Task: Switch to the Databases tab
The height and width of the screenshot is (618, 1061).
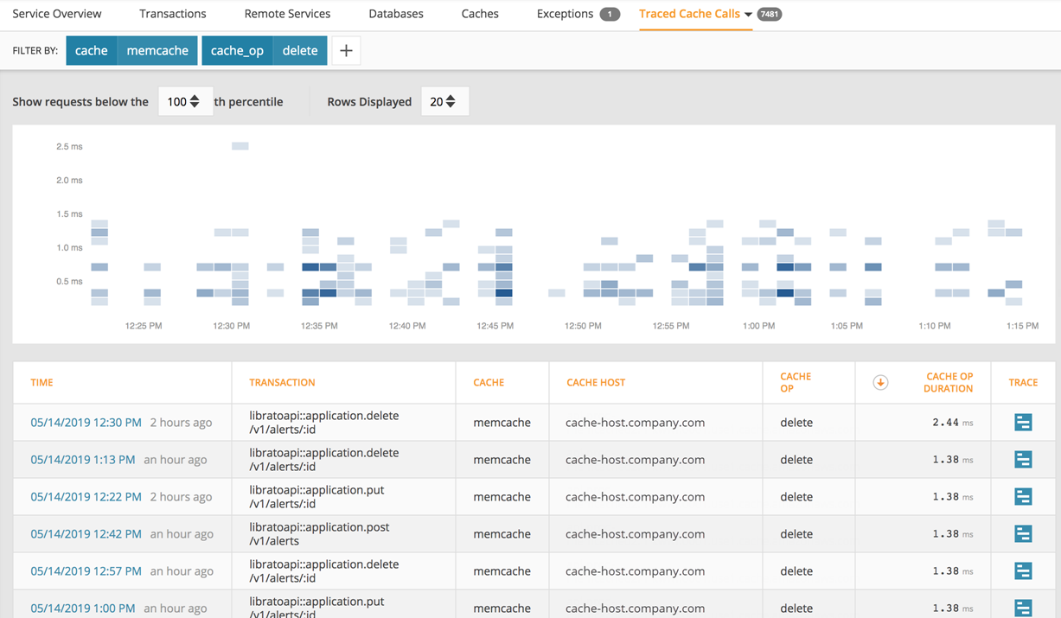Action: 395,13
